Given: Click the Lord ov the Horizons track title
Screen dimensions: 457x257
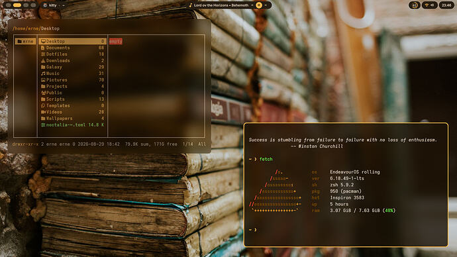Looking at the screenshot, I should tap(221, 5).
